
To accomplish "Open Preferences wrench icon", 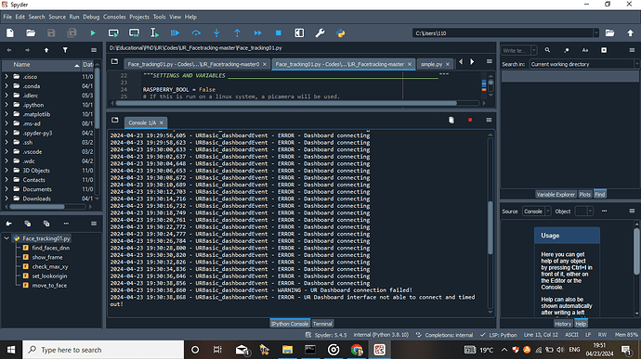I will 320,33.
